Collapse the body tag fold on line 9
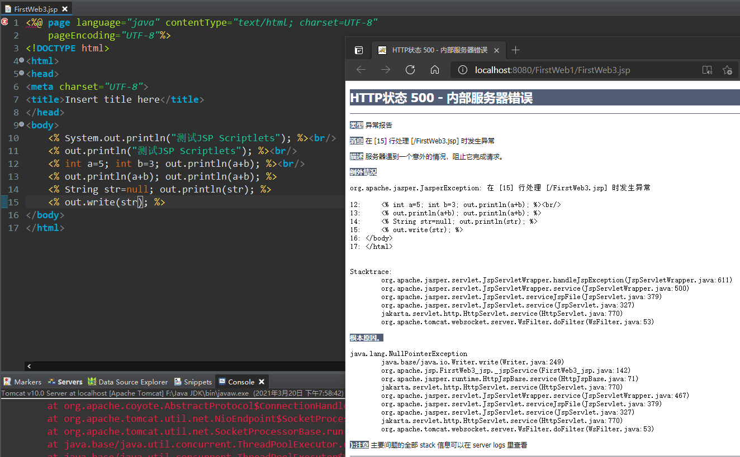740x457 pixels. tap(21, 124)
